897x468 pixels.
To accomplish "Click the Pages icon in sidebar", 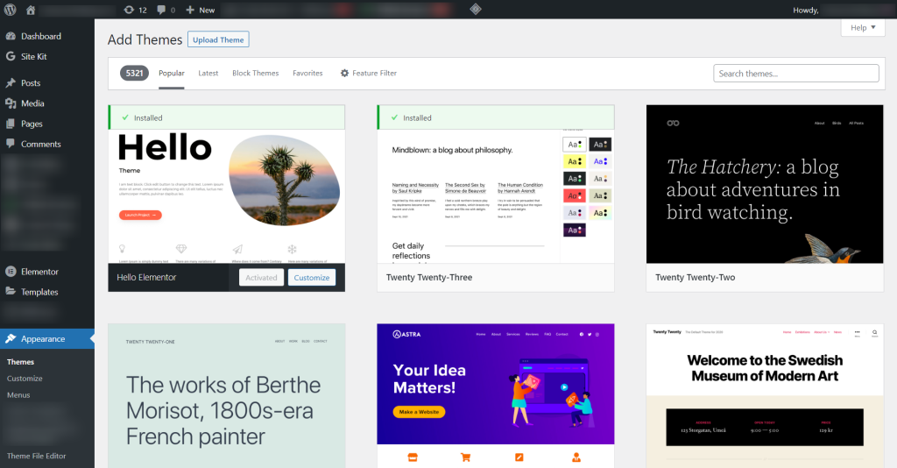I will coord(11,124).
